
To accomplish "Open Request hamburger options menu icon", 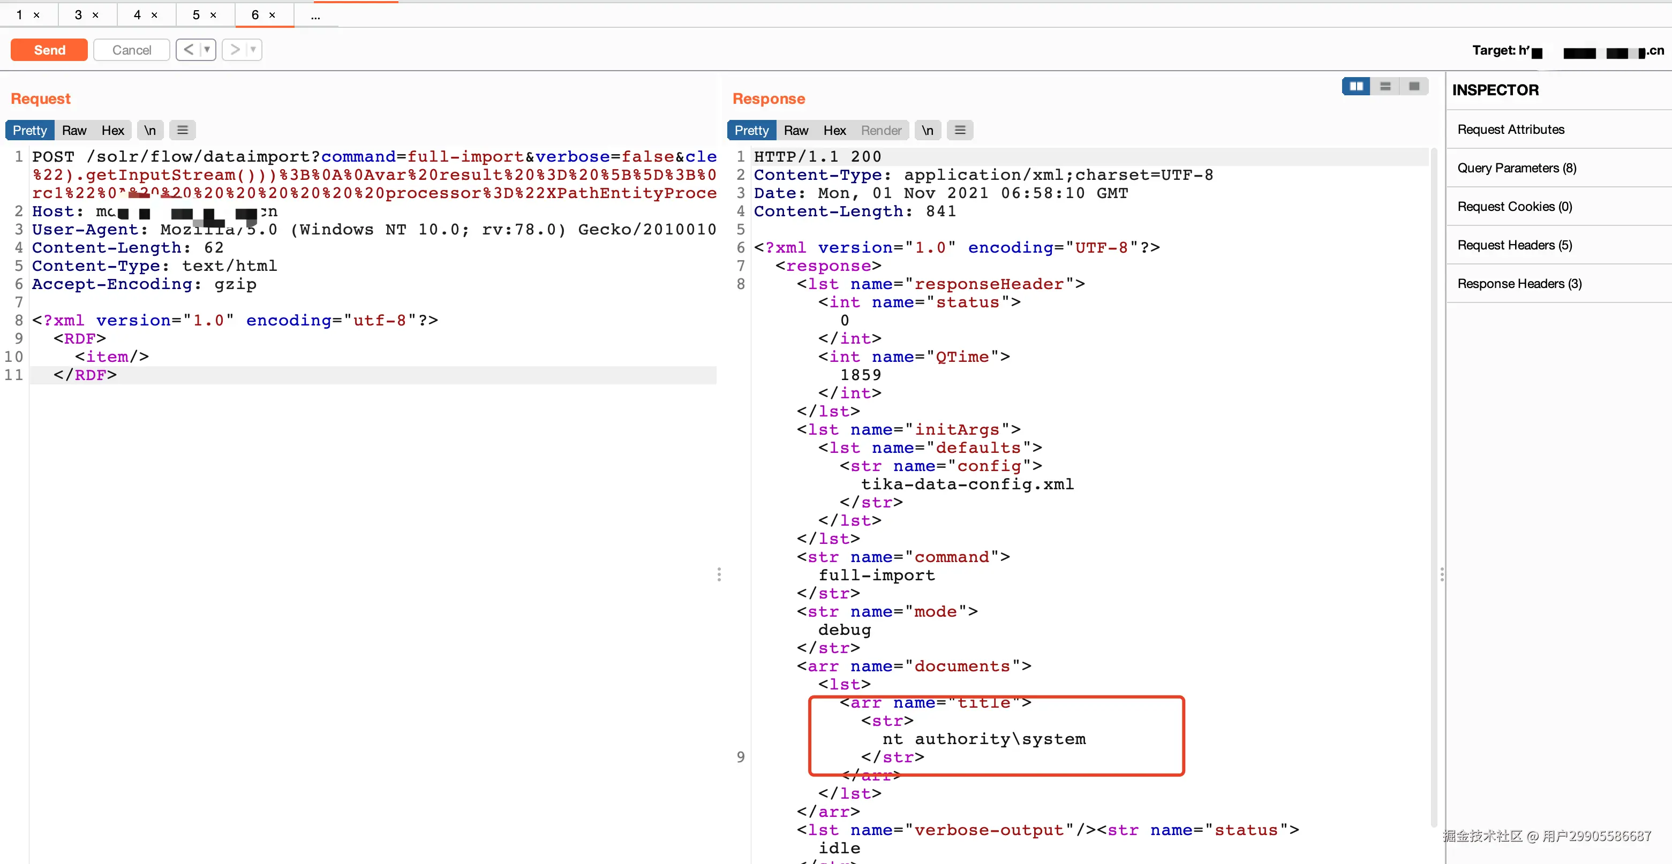I will 183,131.
